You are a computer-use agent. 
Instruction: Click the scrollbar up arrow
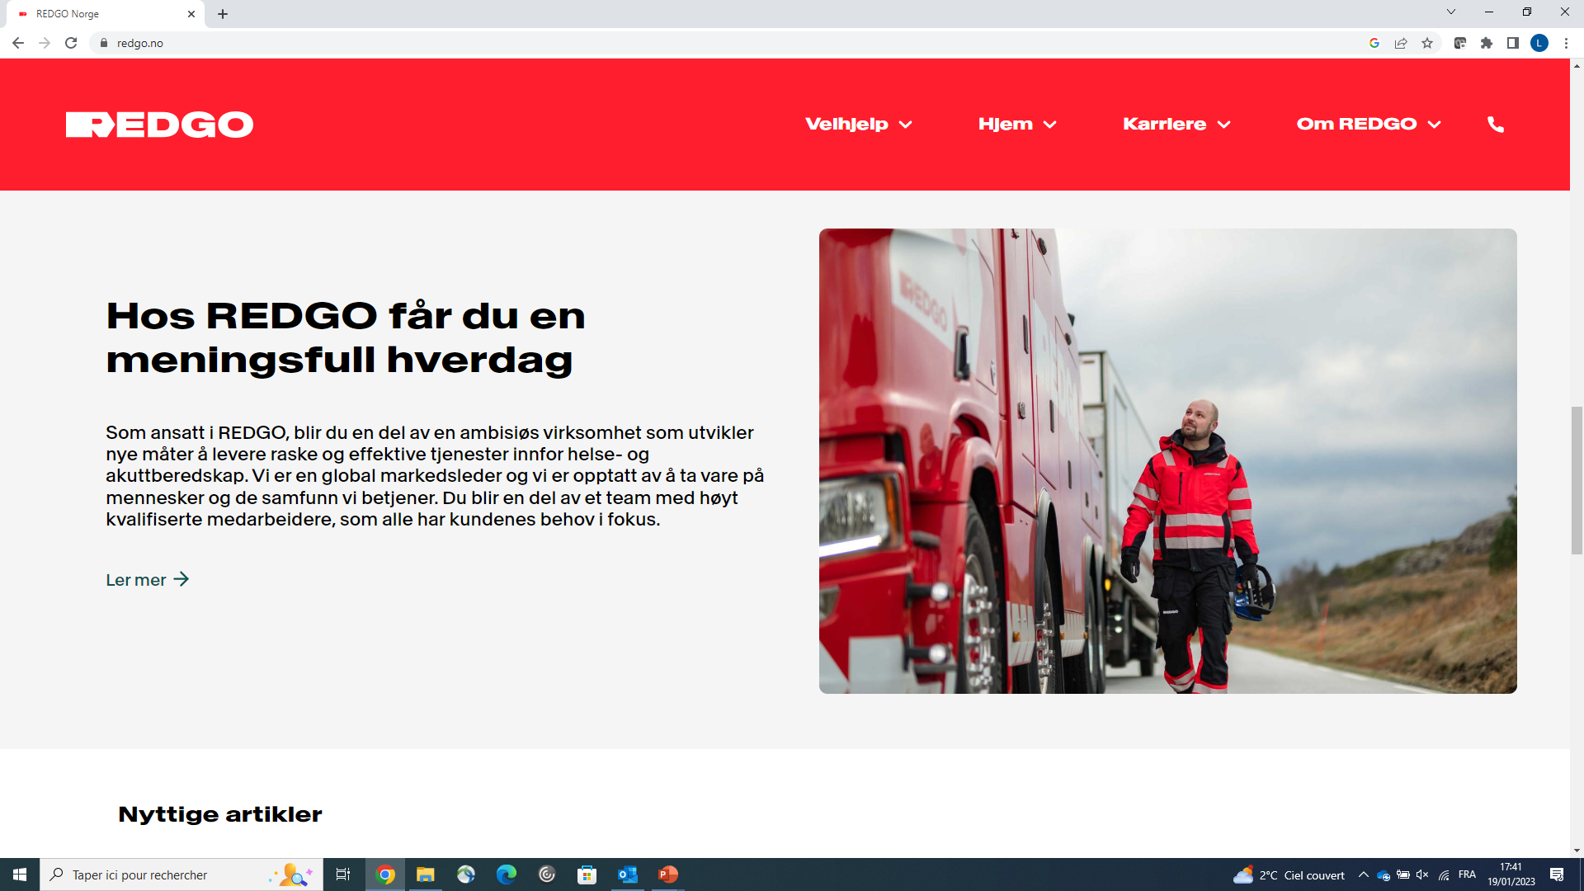coord(1577,65)
